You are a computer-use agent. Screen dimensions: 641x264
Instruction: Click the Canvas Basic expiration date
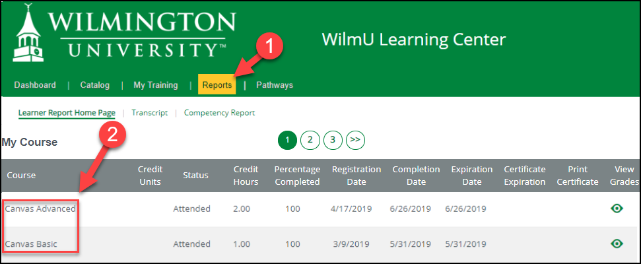[x=465, y=244]
